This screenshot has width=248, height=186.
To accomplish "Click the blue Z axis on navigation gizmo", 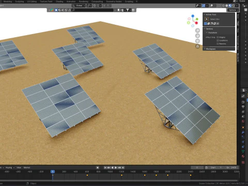I will pos(193,16).
